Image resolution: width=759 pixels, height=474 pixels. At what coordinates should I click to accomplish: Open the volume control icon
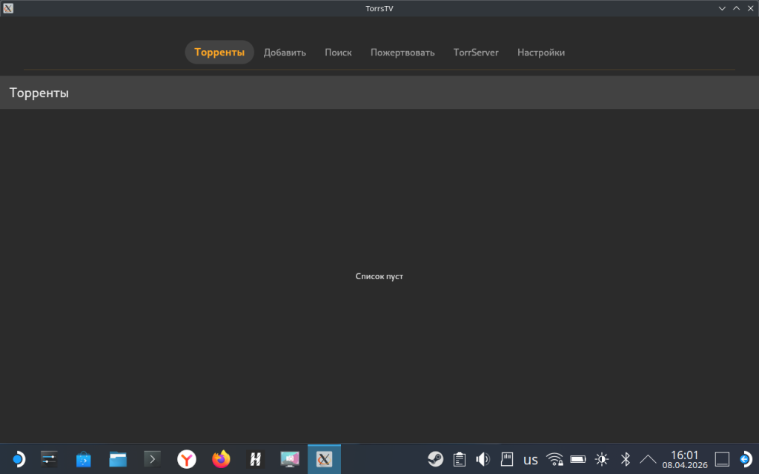click(x=483, y=459)
